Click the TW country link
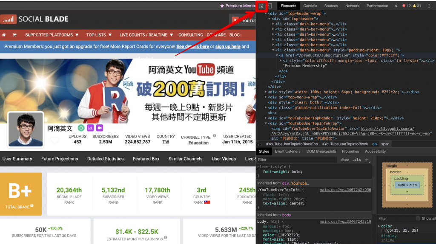The height and width of the screenshot is (244, 436). pos(166,142)
